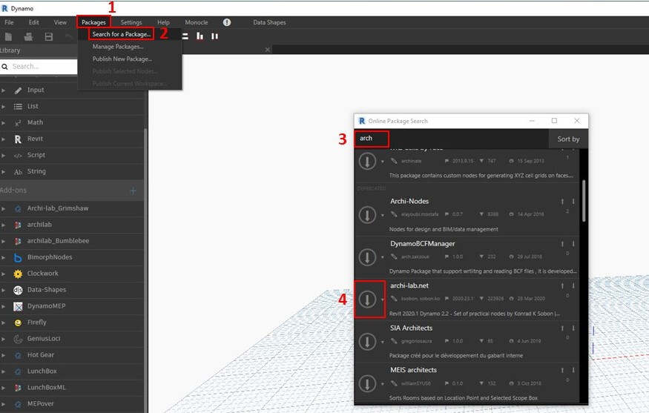Expand the Archi-lab_Grimshaw add-on arrow
The image size is (649, 413).
[3, 208]
